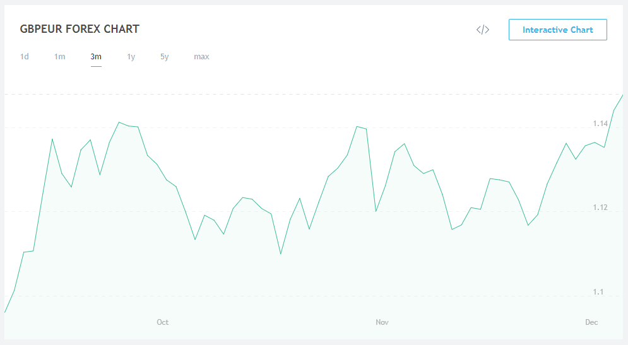Click the Nov label on the x-axis
This screenshot has height=345, width=628.
382,322
